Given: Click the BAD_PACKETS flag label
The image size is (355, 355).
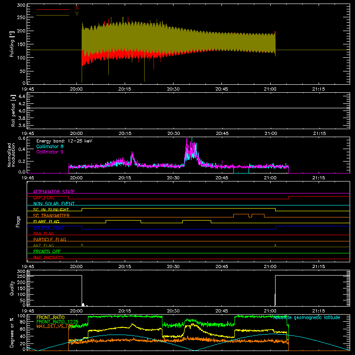Looking at the screenshot, I should [x=48, y=257].
